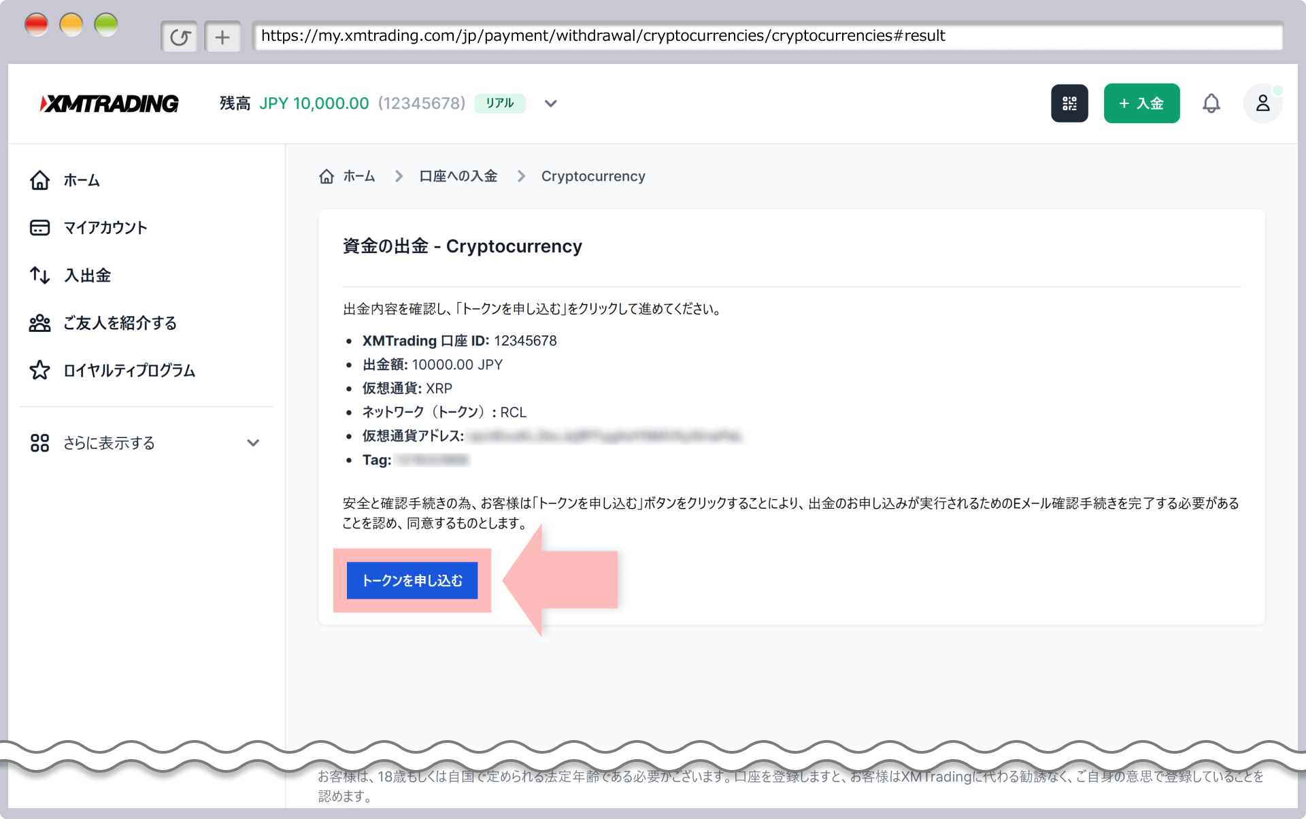Open the user profile avatar
1306x819 pixels.
(1262, 103)
